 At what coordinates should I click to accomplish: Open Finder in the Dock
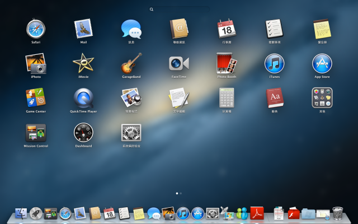21,213
